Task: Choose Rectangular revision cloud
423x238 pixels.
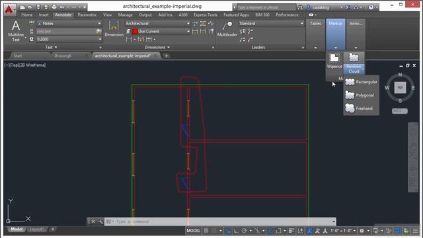Action: tap(362, 82)
